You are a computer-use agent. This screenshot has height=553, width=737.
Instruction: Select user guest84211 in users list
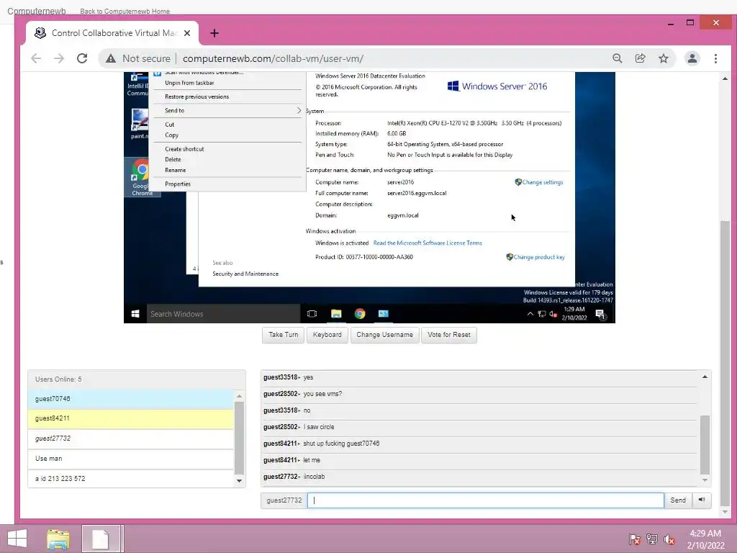131,418
